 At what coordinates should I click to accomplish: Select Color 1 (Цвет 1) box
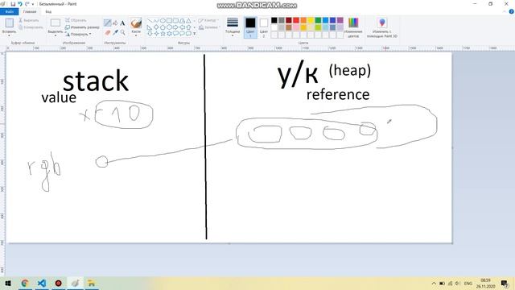(x=250, y=27)
